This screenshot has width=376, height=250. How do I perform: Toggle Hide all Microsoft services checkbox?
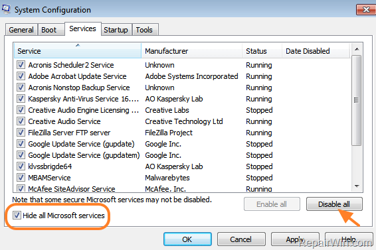click(17, 216)
